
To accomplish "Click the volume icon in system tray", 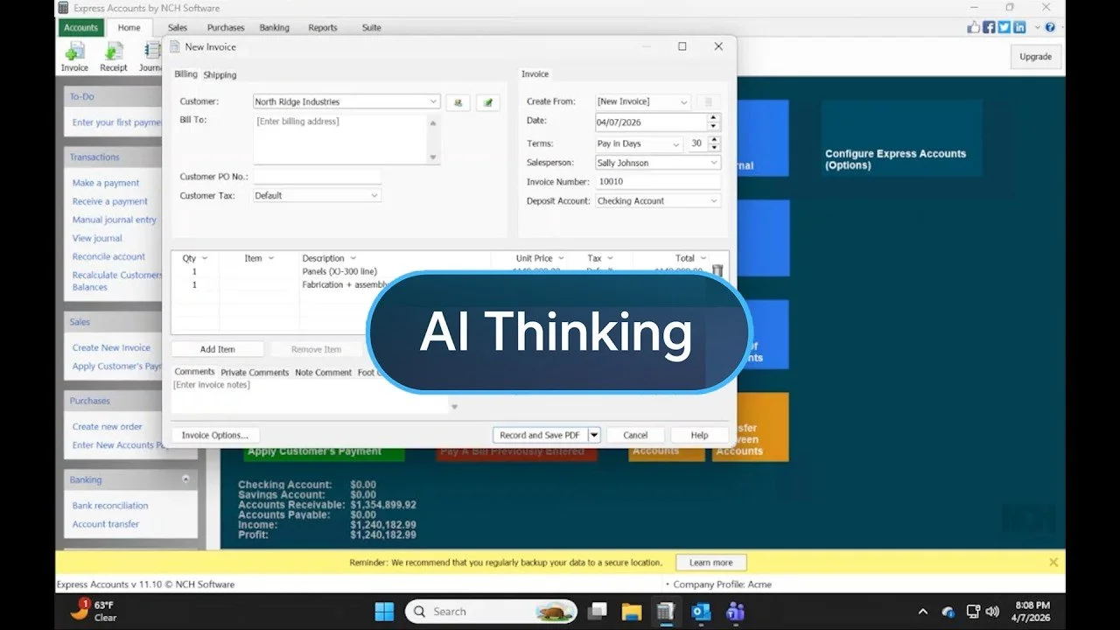I will click(992, 612).
